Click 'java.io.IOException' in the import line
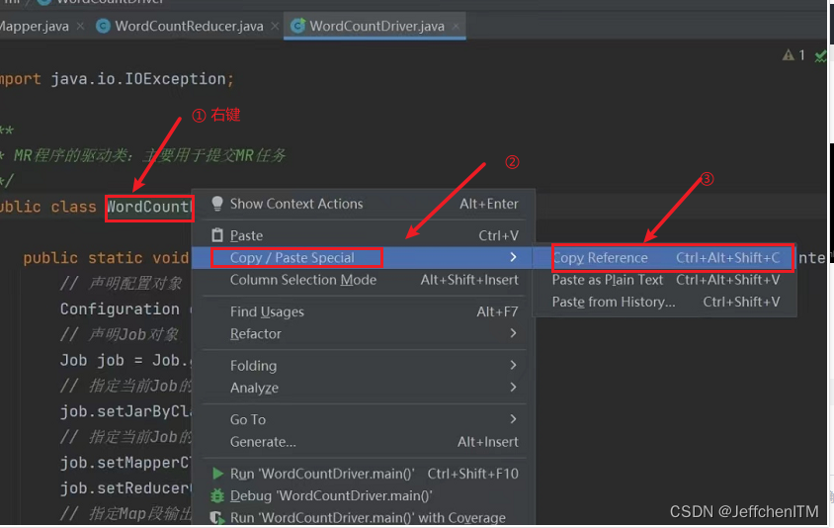This screenshot has width=834, height=528. pos(138,79)
